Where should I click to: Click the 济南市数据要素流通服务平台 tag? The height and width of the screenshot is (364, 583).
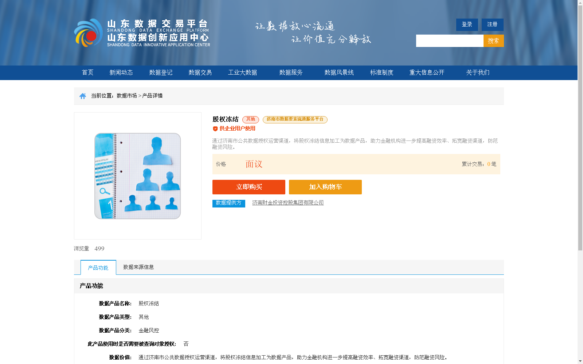[295, 119]
